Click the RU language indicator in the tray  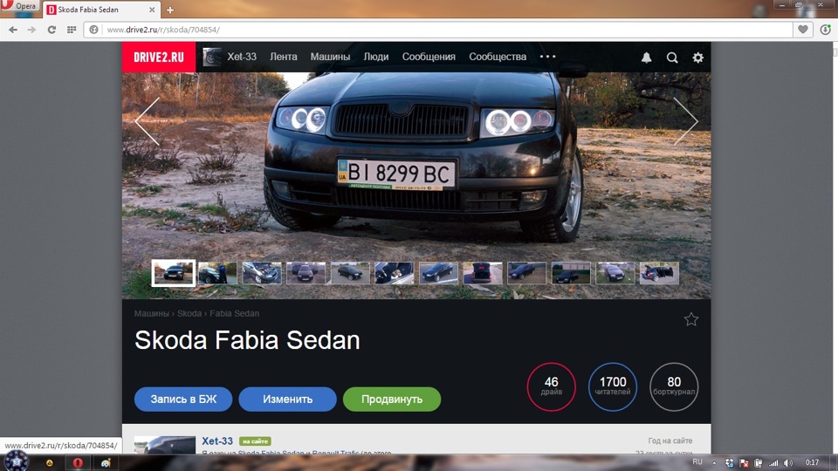(x=697, y=462)
